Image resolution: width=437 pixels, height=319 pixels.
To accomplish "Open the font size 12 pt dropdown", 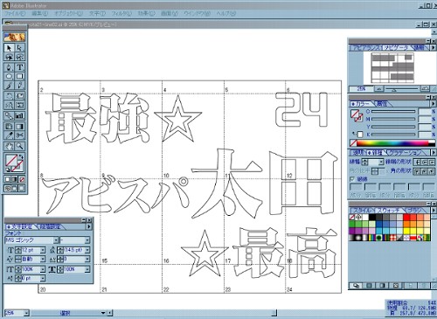I will 43,250.
